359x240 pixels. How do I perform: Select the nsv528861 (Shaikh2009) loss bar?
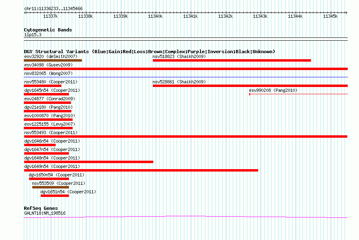250,86
